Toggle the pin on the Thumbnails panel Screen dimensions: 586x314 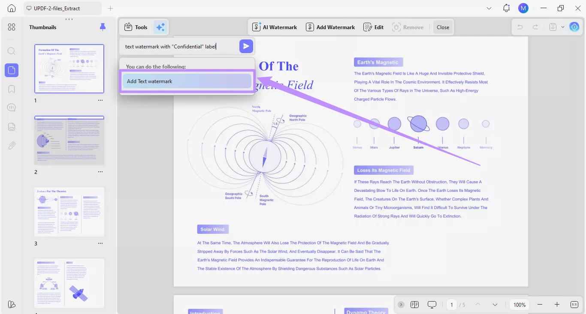tap(103, 27)
